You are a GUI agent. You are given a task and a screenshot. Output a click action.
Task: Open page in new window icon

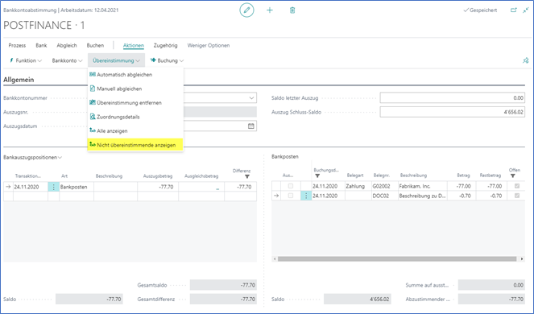tap(514, 10)
